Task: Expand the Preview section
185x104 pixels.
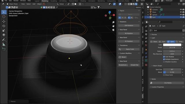Action: click(x=151, y=35)
